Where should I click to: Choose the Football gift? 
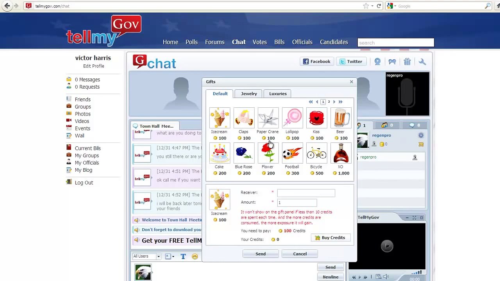(x=292, y=153)
